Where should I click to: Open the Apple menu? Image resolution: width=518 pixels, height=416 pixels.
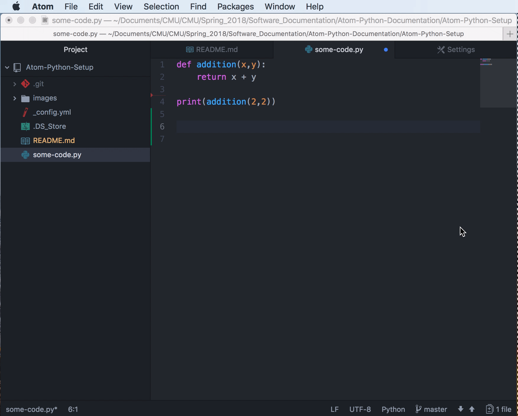16,6
